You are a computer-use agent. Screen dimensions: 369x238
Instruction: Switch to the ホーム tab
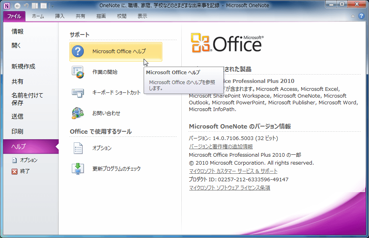(x=38, y=16)
